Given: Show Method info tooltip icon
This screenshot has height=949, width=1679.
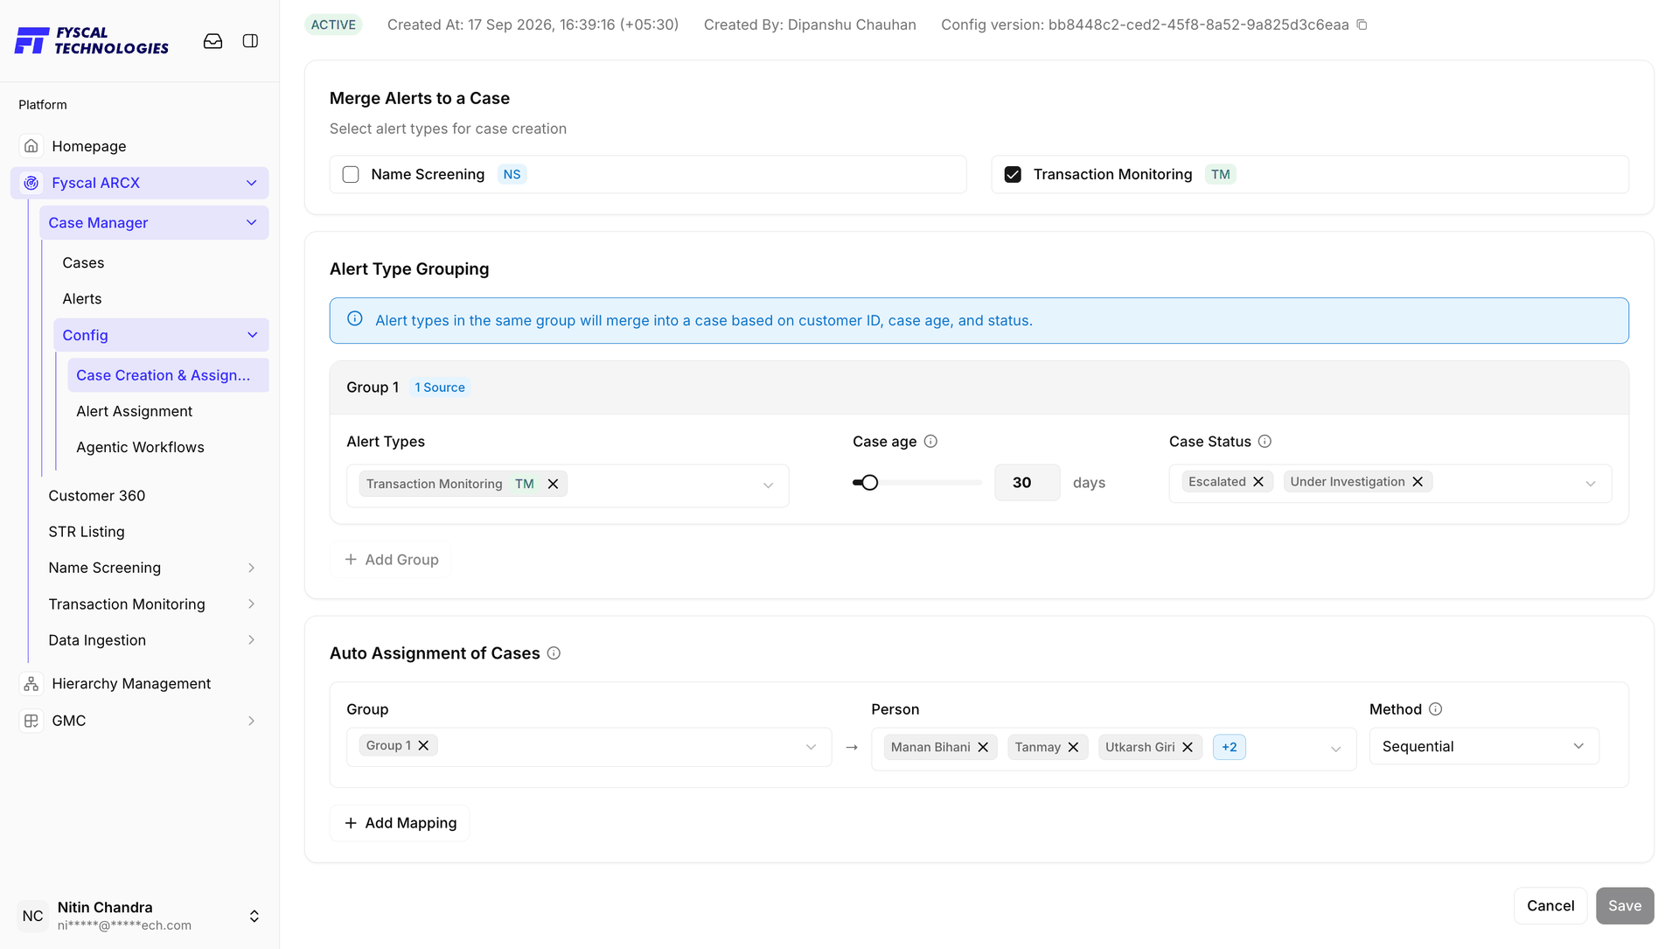Looking at the screenshot, I should [x=1435, y=709].
